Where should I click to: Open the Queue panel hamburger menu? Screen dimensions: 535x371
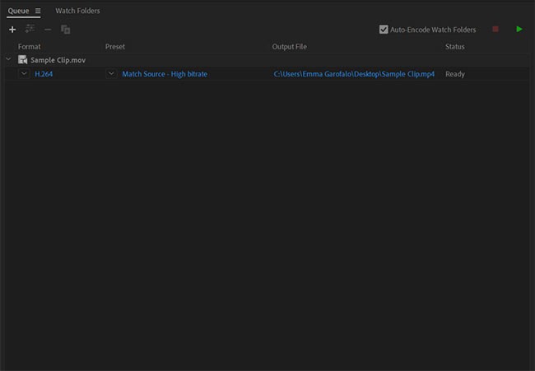pyautogui.click(x=38, y=11)
